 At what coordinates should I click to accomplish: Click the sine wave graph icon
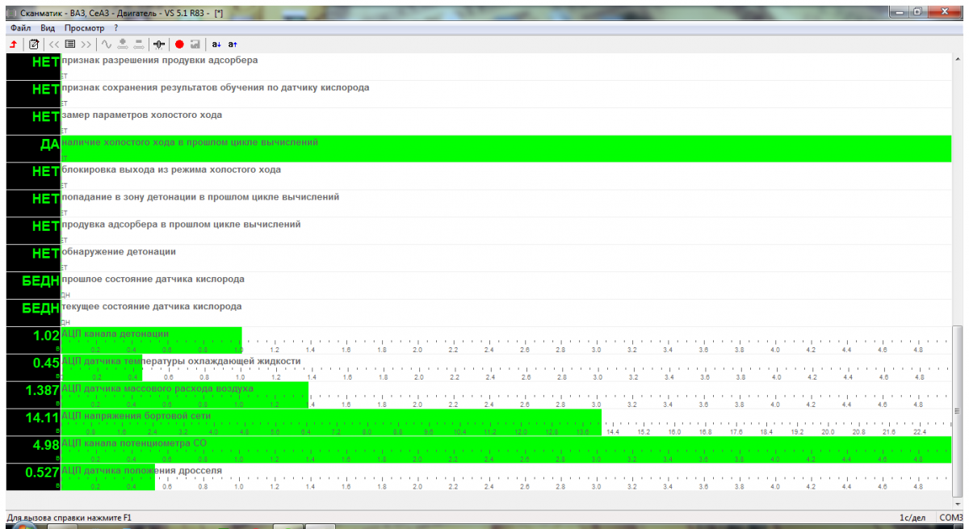click(106, 44)
